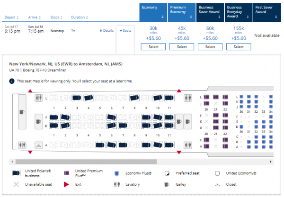Click the red exit marker above row 11
The image size is (284, 197).
coord(179,91)
